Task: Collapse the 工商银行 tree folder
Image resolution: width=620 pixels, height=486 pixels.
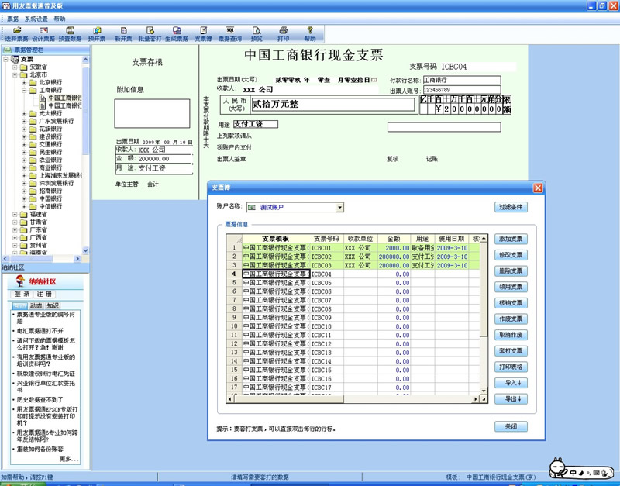Action: pos(24,90)
